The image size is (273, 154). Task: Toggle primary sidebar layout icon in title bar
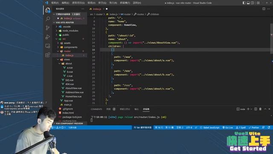click(244, 3)
